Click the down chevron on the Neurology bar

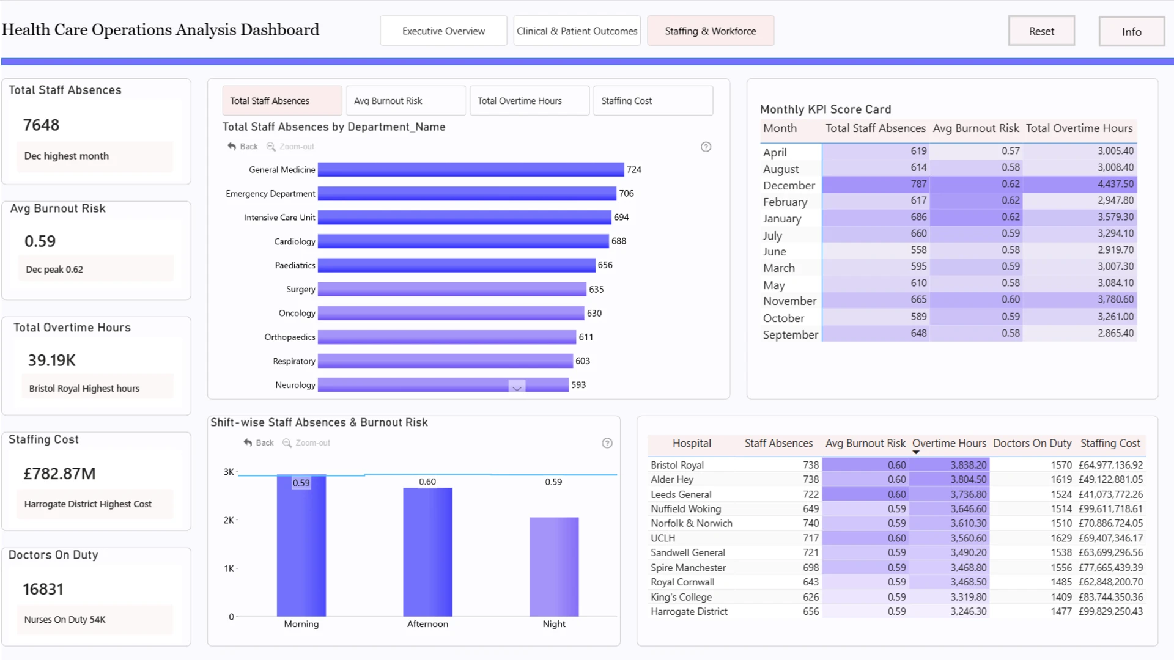tap(517, 387)
